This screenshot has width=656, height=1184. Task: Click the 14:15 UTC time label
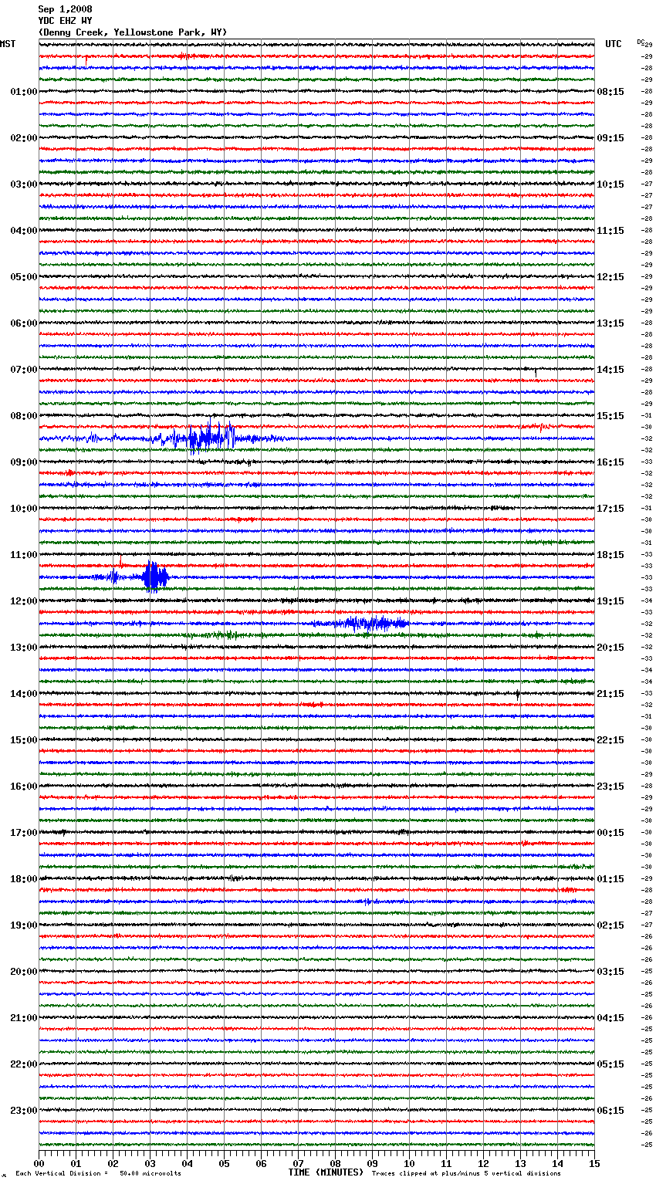click(x=610, y=370)
